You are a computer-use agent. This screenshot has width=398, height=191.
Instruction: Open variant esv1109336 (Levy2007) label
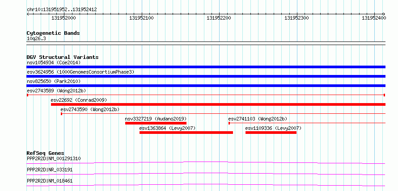(x=273, y=128)
